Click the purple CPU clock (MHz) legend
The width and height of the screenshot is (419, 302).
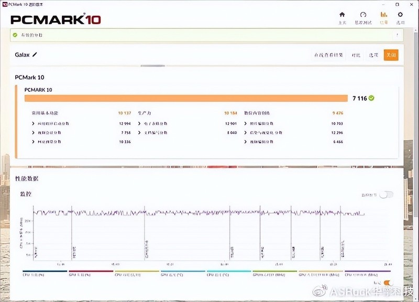point(368,273)
